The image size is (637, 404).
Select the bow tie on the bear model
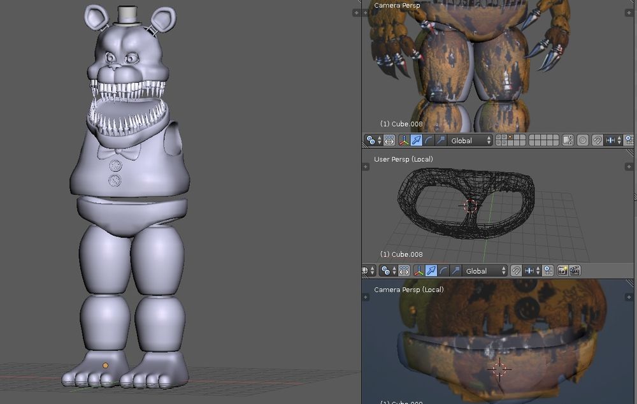[x=118, y=152]
